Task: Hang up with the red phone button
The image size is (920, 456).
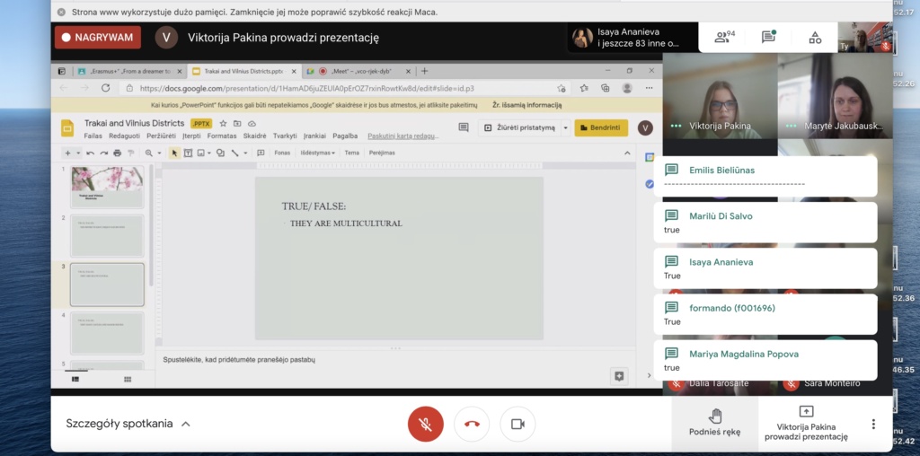Action: [472, 424]
